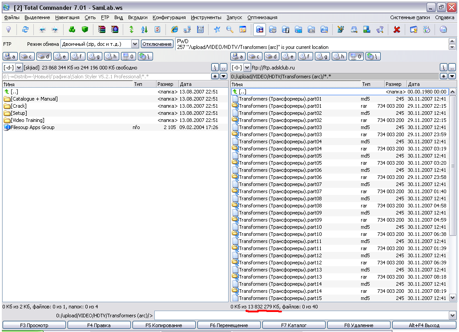This screenshot has height=332, width=459.
Task: Click the F6 Перемещение button
Action: (x=229, y=325)
